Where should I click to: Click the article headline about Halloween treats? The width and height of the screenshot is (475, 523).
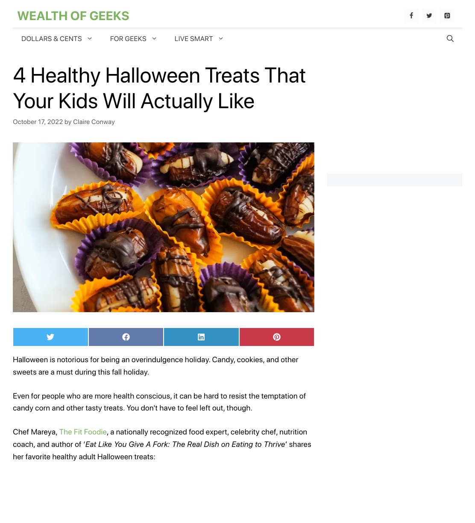159,89
